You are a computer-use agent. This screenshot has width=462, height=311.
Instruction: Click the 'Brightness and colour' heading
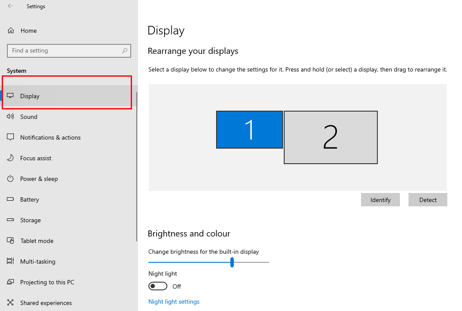click(189, 233)
